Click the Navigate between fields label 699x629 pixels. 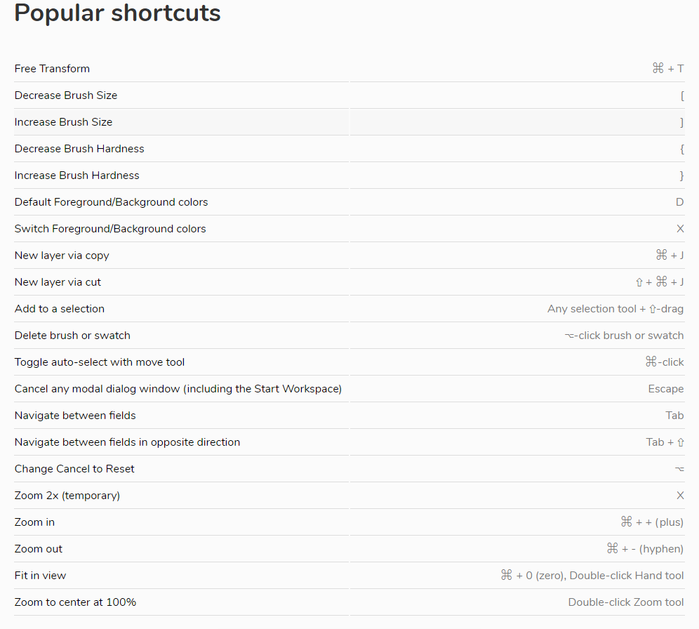pos(75,416)
